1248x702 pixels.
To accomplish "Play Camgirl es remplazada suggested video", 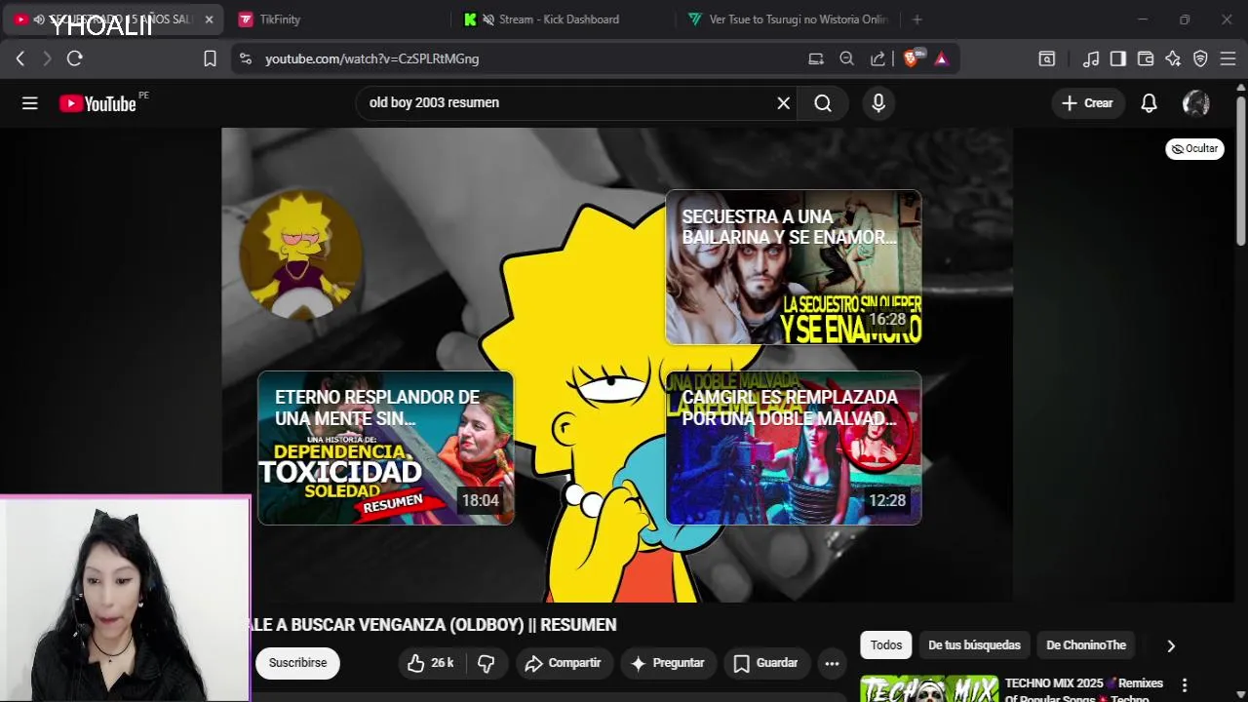I will click(794, 448).
